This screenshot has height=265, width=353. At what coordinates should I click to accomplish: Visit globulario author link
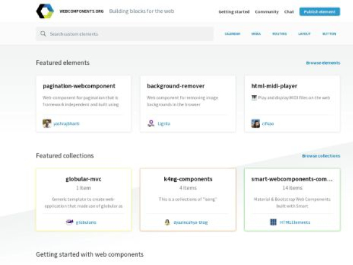click(x=86, y=223)
